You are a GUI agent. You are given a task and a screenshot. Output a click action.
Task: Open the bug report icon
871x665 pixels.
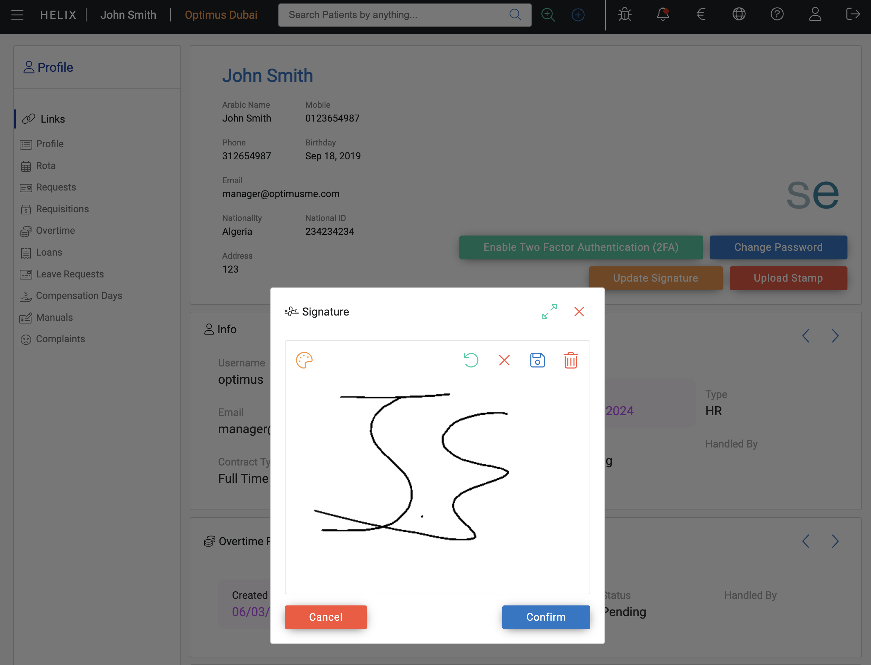pos(625,15)
